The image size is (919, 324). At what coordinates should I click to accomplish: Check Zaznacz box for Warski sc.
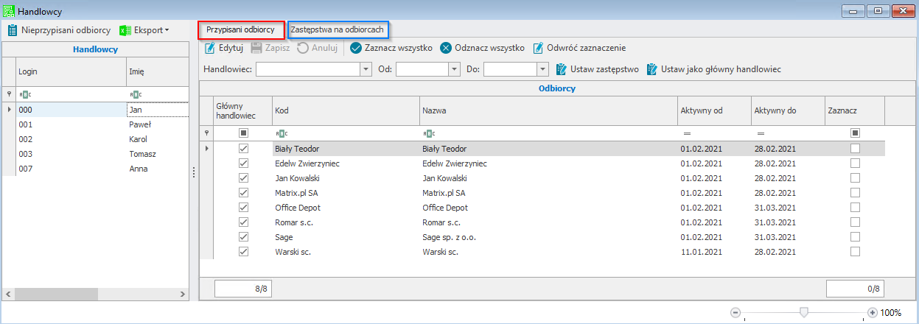855,252
